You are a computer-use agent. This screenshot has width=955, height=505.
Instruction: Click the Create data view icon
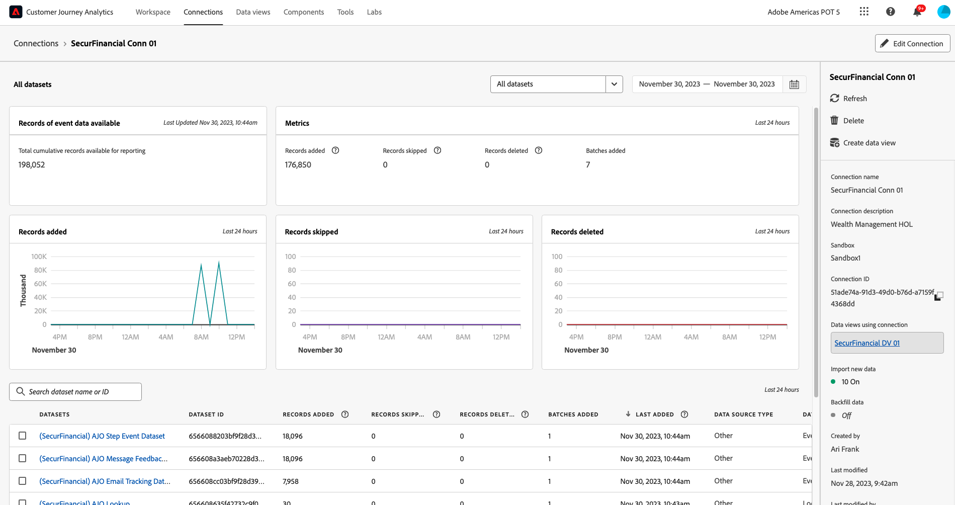(x=834, y=142)
